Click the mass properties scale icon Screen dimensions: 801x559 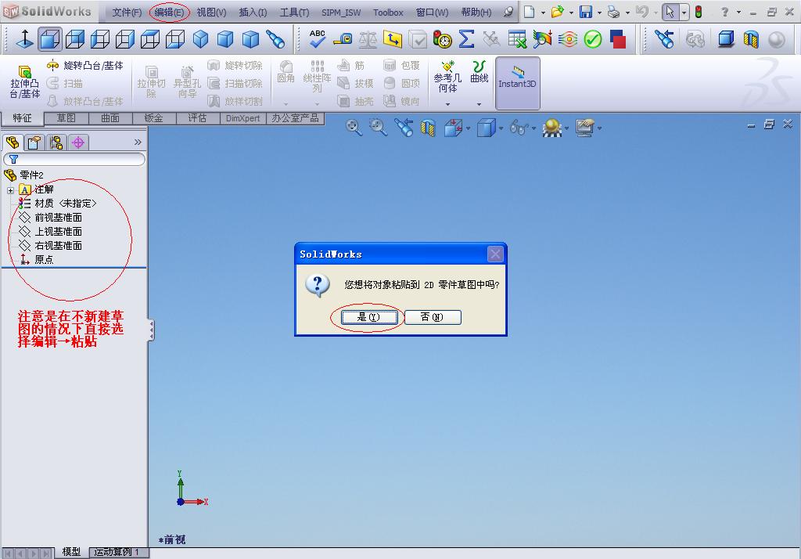pyautogui.click(x=368, y=39)
